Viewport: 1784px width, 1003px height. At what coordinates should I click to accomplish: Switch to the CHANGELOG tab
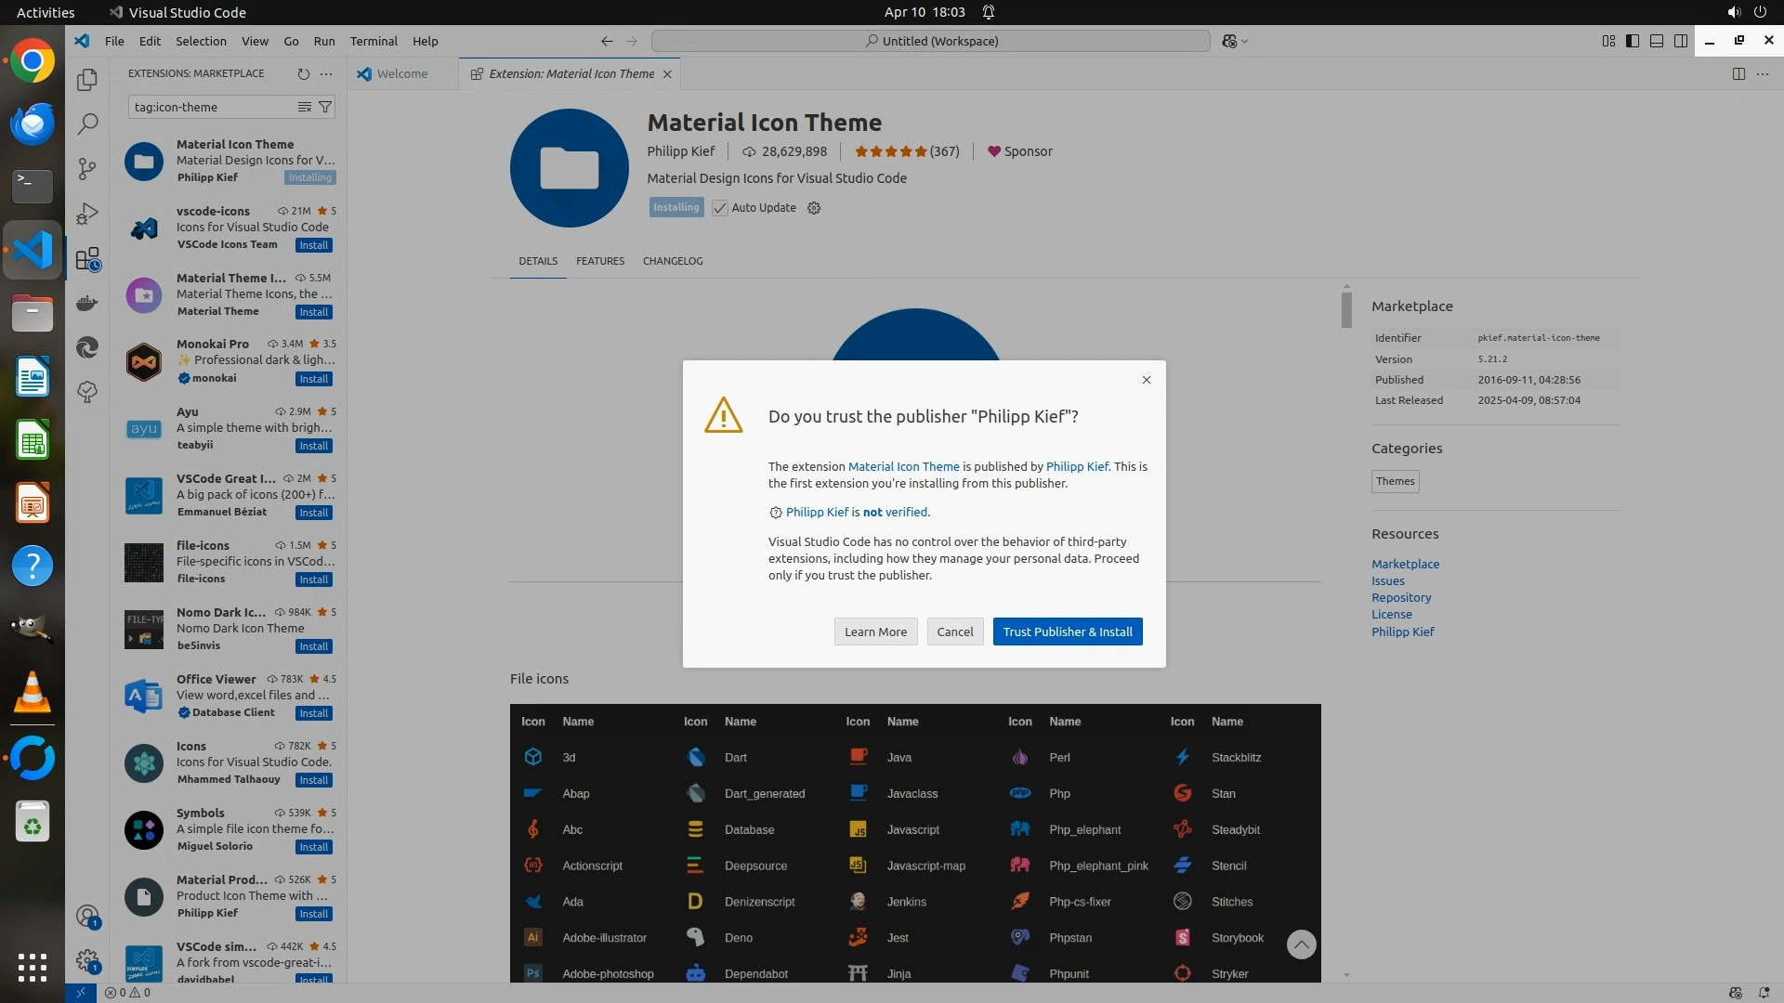(x=673, y=261)
